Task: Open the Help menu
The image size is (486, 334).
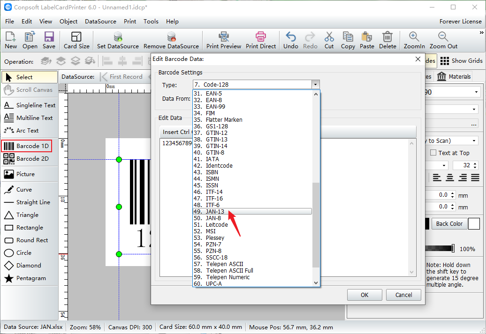Action: 172,22
